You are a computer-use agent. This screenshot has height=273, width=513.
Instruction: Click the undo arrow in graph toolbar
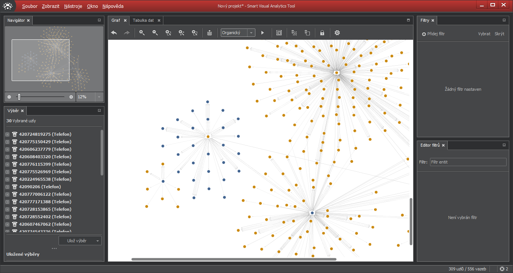(x=114, y=33)
